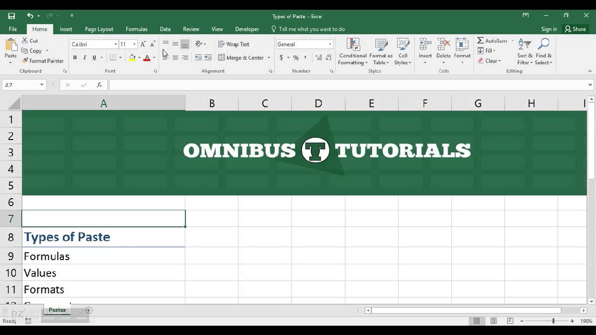Open Format as Table gallery
The height and width of the screenshot is (335, 596).
click(x=381, y=52)
